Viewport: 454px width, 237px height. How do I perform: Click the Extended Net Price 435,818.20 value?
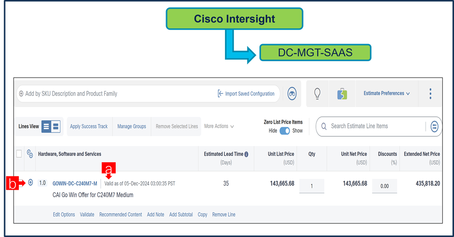pos(427,183)
